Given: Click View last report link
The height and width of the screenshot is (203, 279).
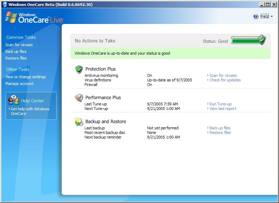Looking at the screenshot, I should [223, 109].
